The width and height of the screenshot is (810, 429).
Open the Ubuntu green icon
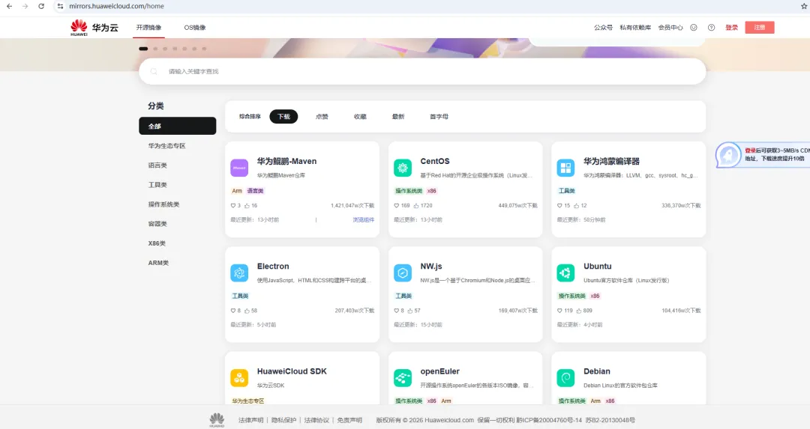point(565,273)
